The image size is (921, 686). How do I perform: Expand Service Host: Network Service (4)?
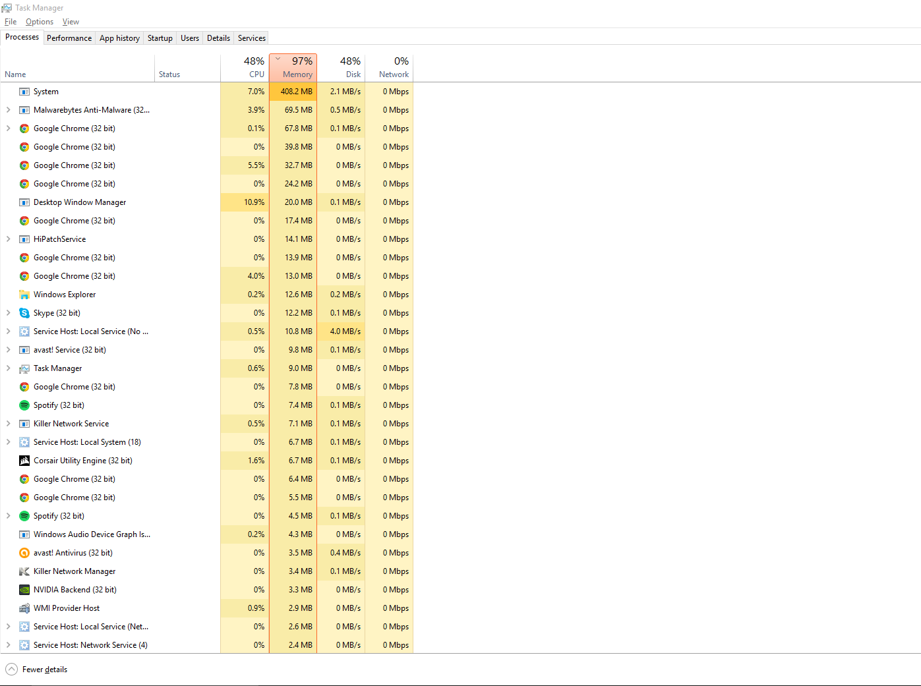[8, 645]
